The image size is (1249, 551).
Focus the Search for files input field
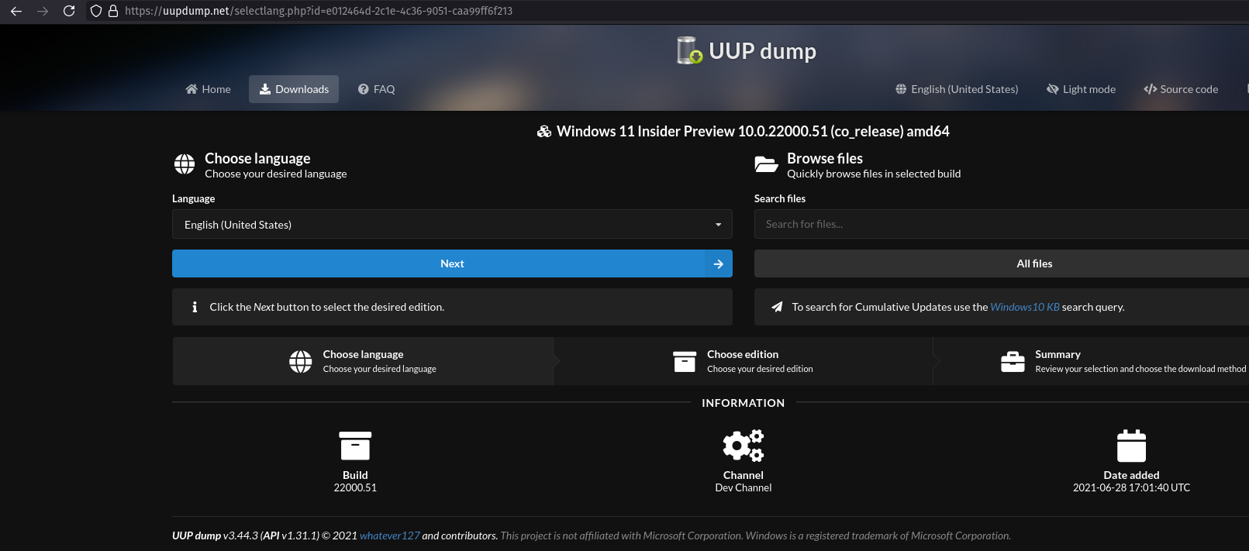[x=1000, y=224]
